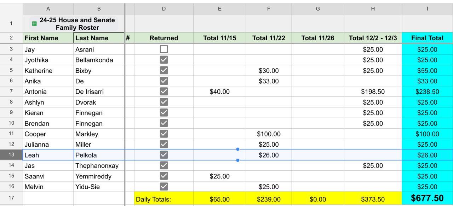Select the Last Name header cell
The image size is (453, 206).
[99, 38]
